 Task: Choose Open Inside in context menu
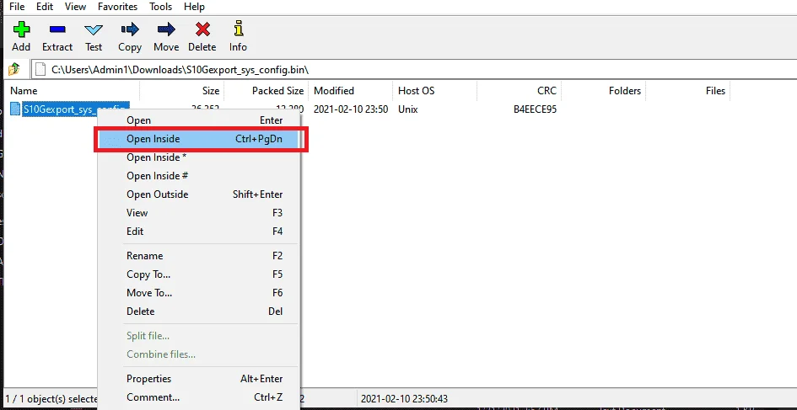pos(198,139)
